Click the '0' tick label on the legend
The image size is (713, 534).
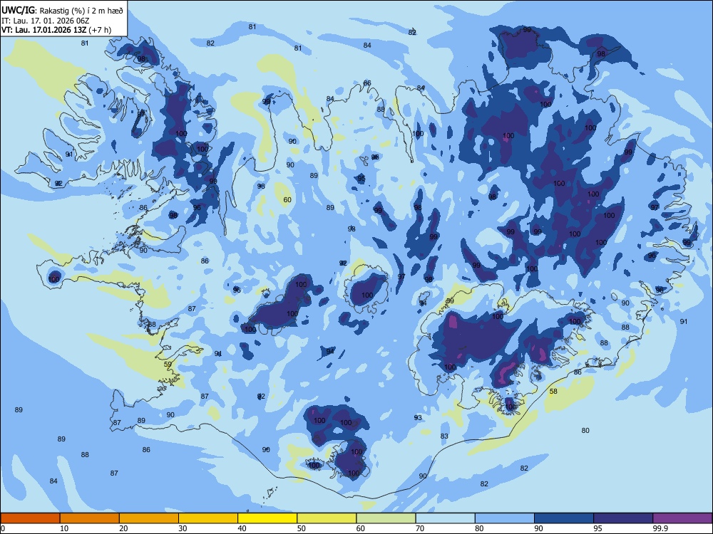pyautogui.click(x=3, y=528)
